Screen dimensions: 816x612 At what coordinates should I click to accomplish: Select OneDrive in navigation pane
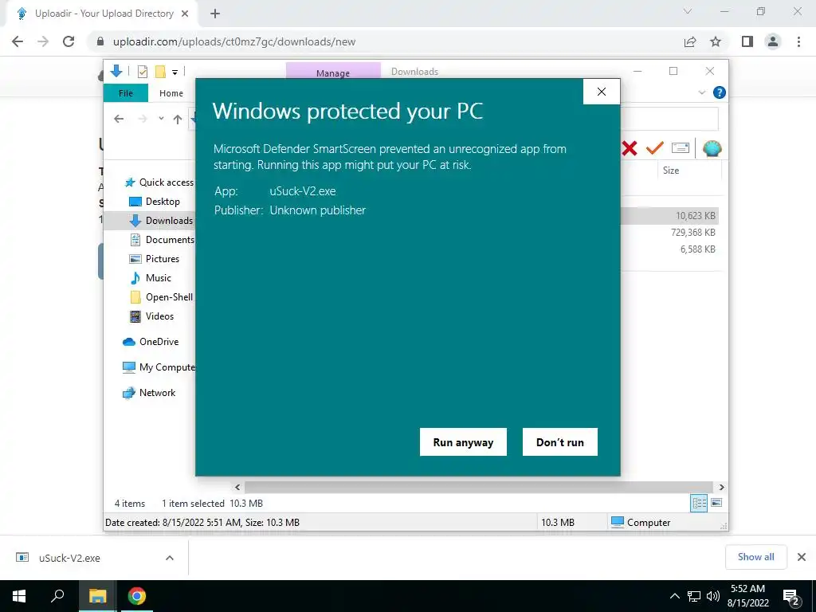click(151, 342)
